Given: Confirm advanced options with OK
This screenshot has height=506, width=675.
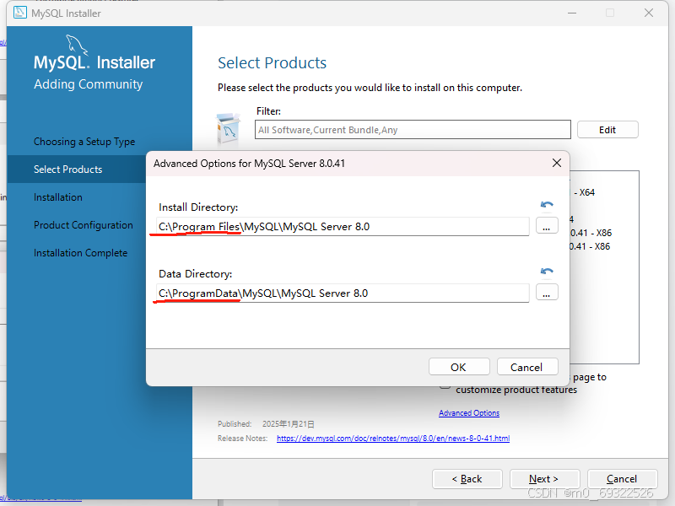Looking at the screenshot, I should pyautogui.click(x=459, y=367).
